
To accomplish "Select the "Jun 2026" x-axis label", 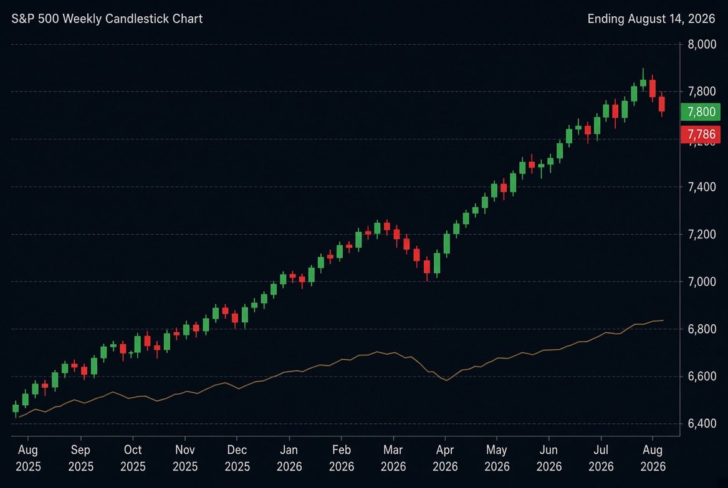I will (x=548, y=458).
